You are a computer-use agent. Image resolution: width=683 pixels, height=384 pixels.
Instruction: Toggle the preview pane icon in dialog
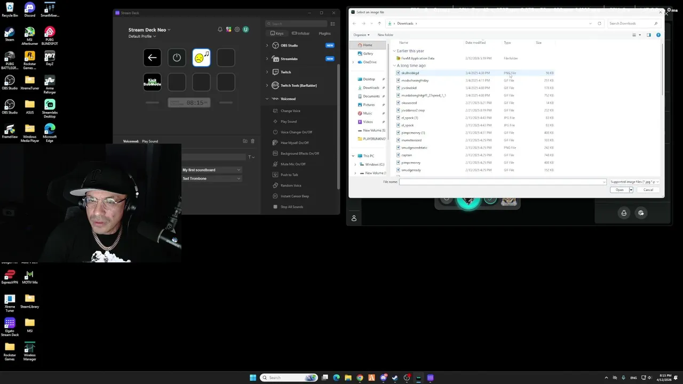(648, 35)
